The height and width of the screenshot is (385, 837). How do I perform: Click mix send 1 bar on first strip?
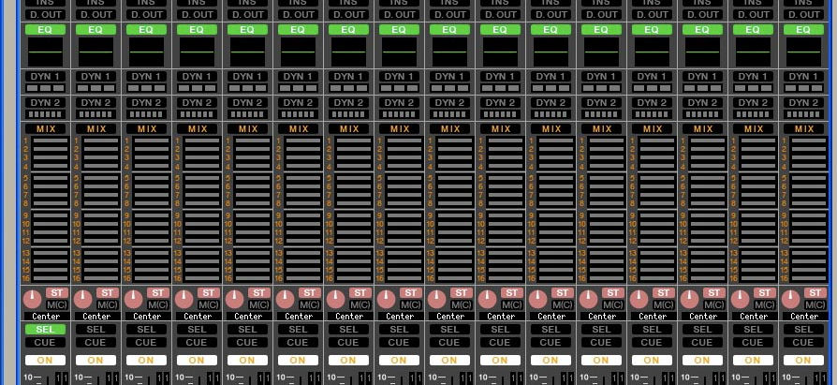click(x=51, y=141)
